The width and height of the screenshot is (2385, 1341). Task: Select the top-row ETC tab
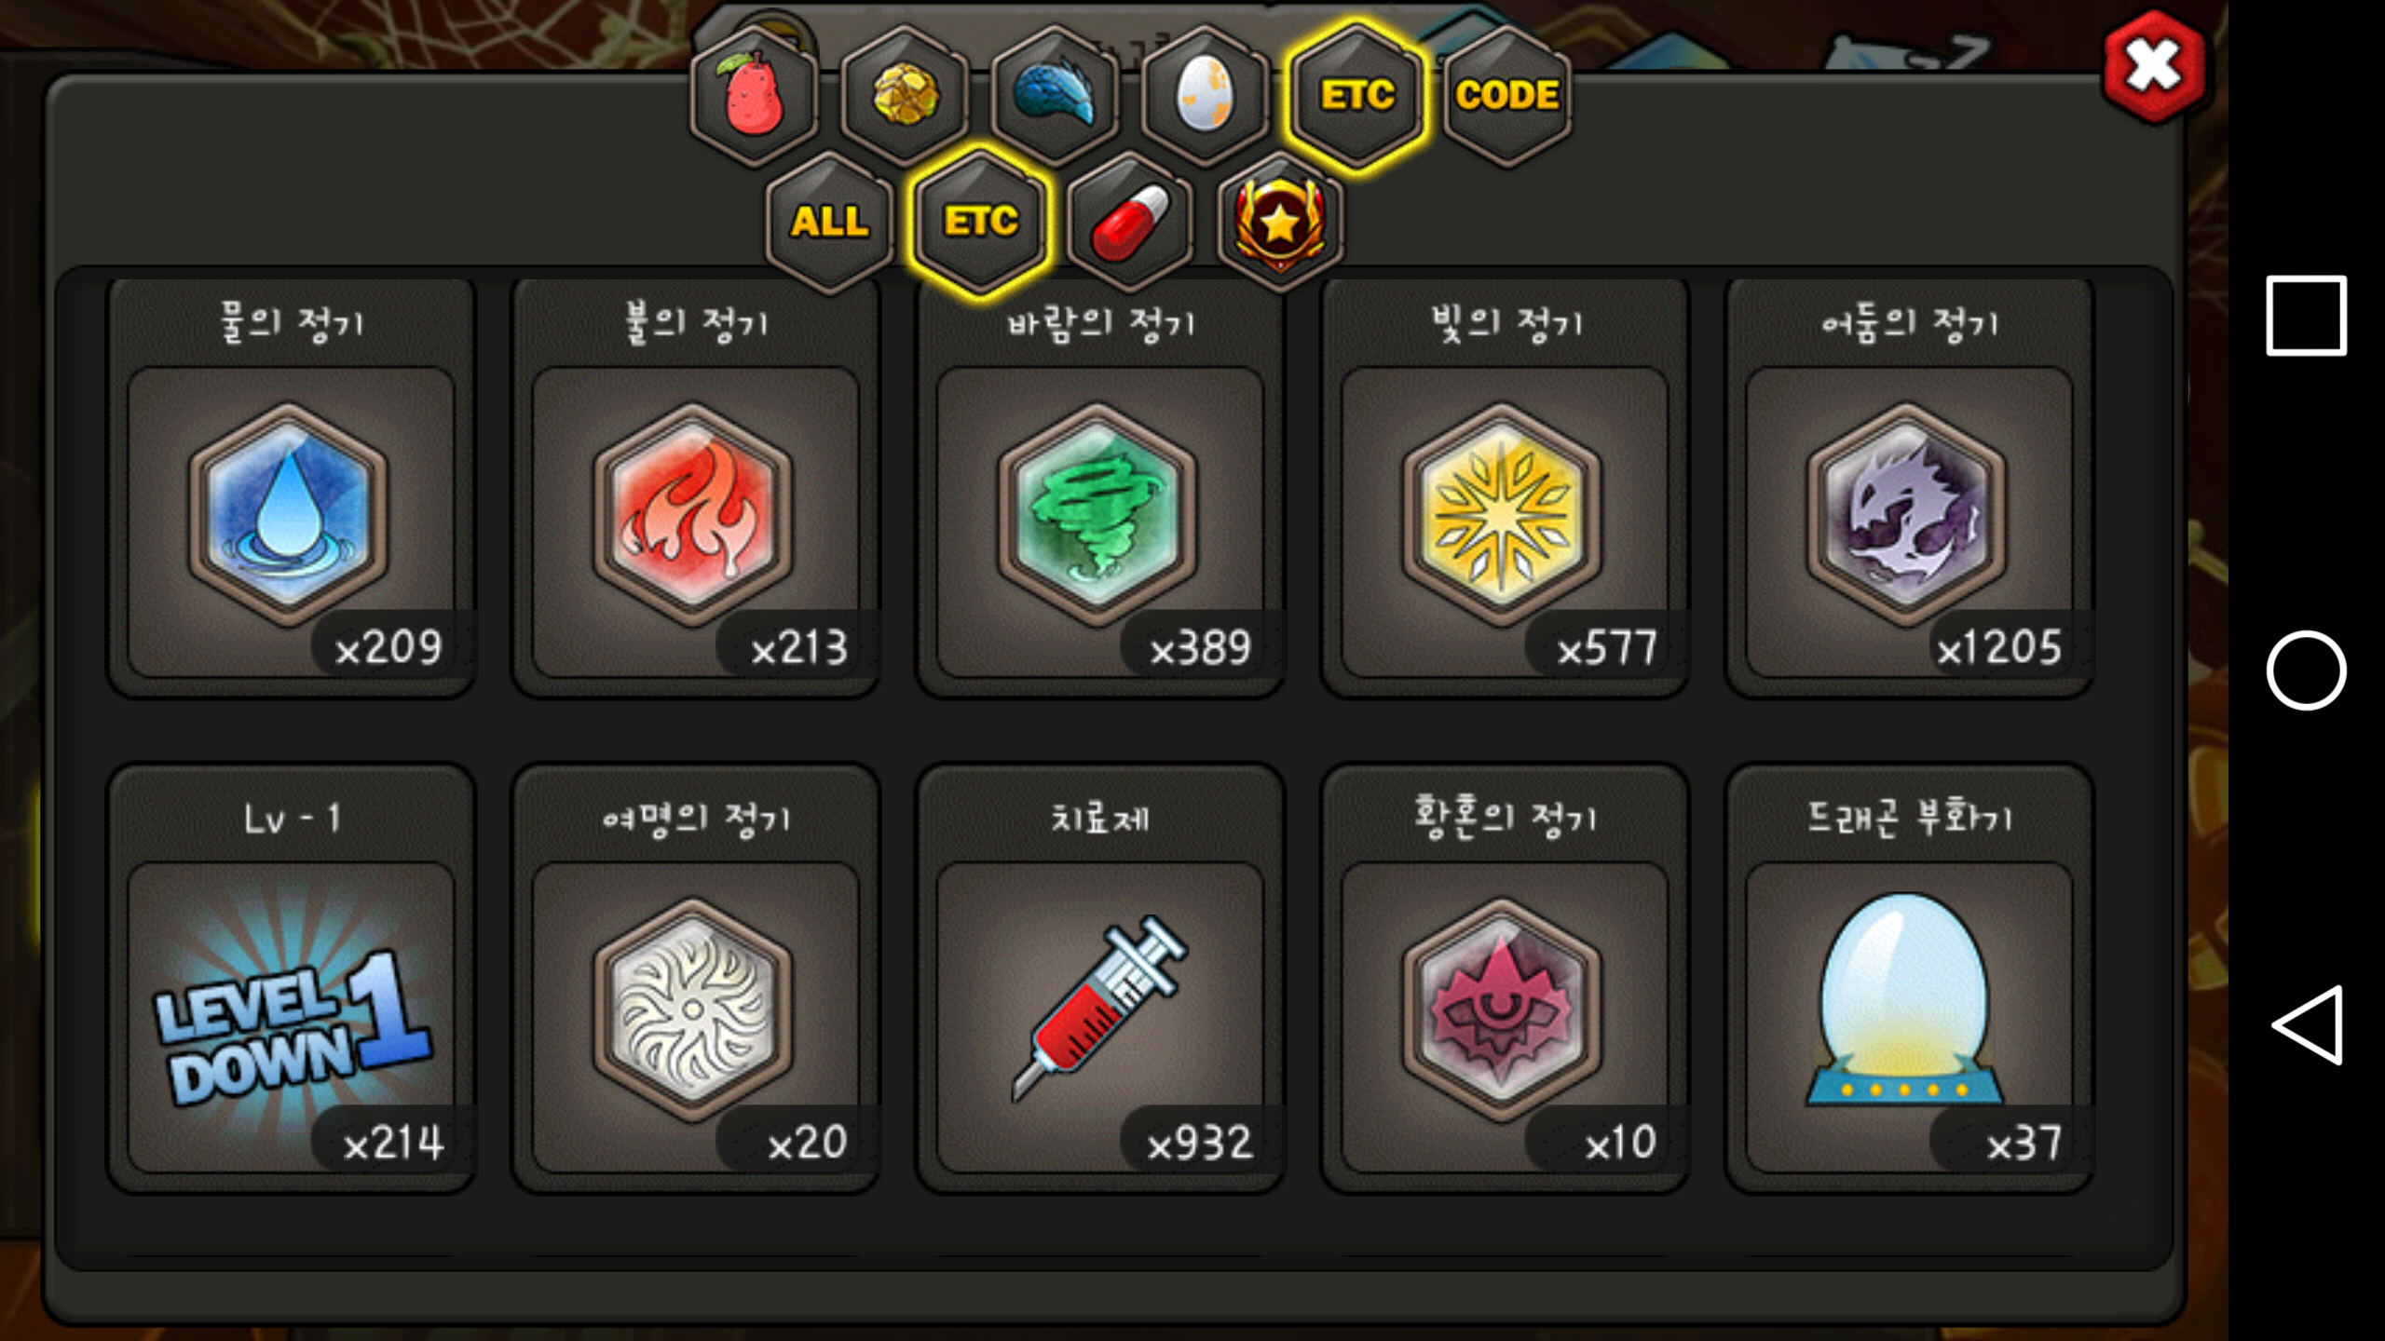(1356, 95)
